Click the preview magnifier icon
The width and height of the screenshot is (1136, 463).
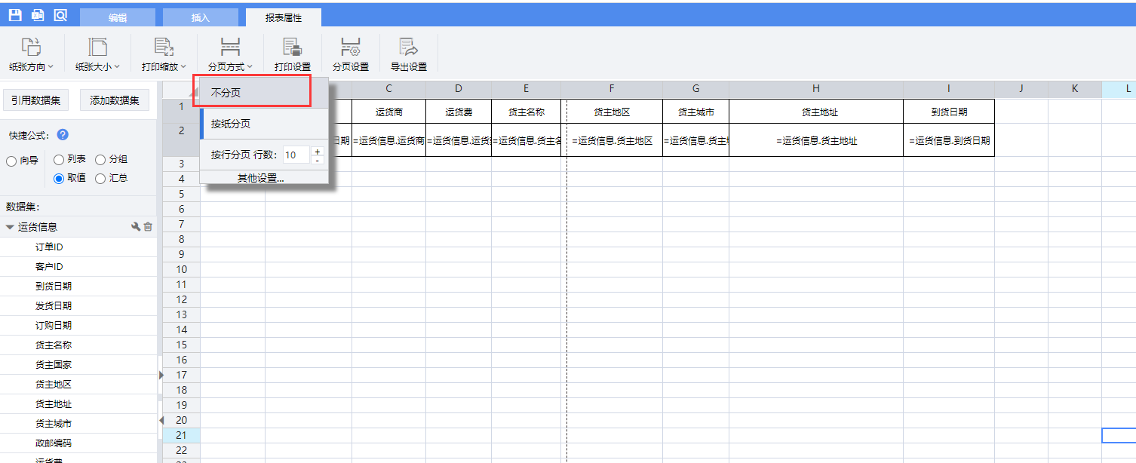[x=60, y=15]
